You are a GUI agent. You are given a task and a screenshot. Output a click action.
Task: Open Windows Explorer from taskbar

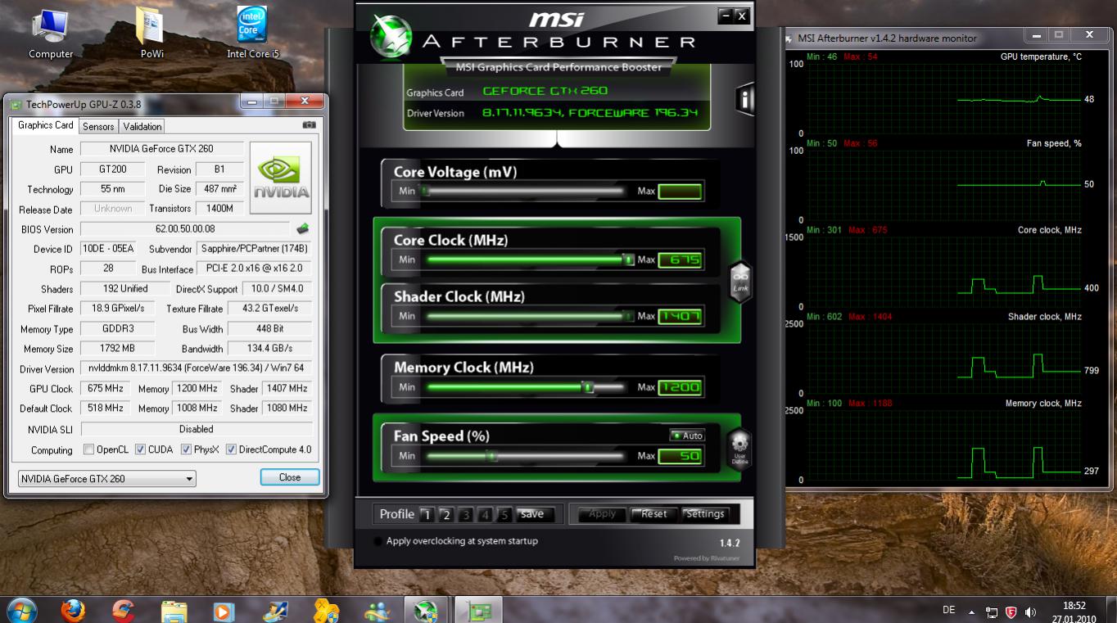click(174, 611)
